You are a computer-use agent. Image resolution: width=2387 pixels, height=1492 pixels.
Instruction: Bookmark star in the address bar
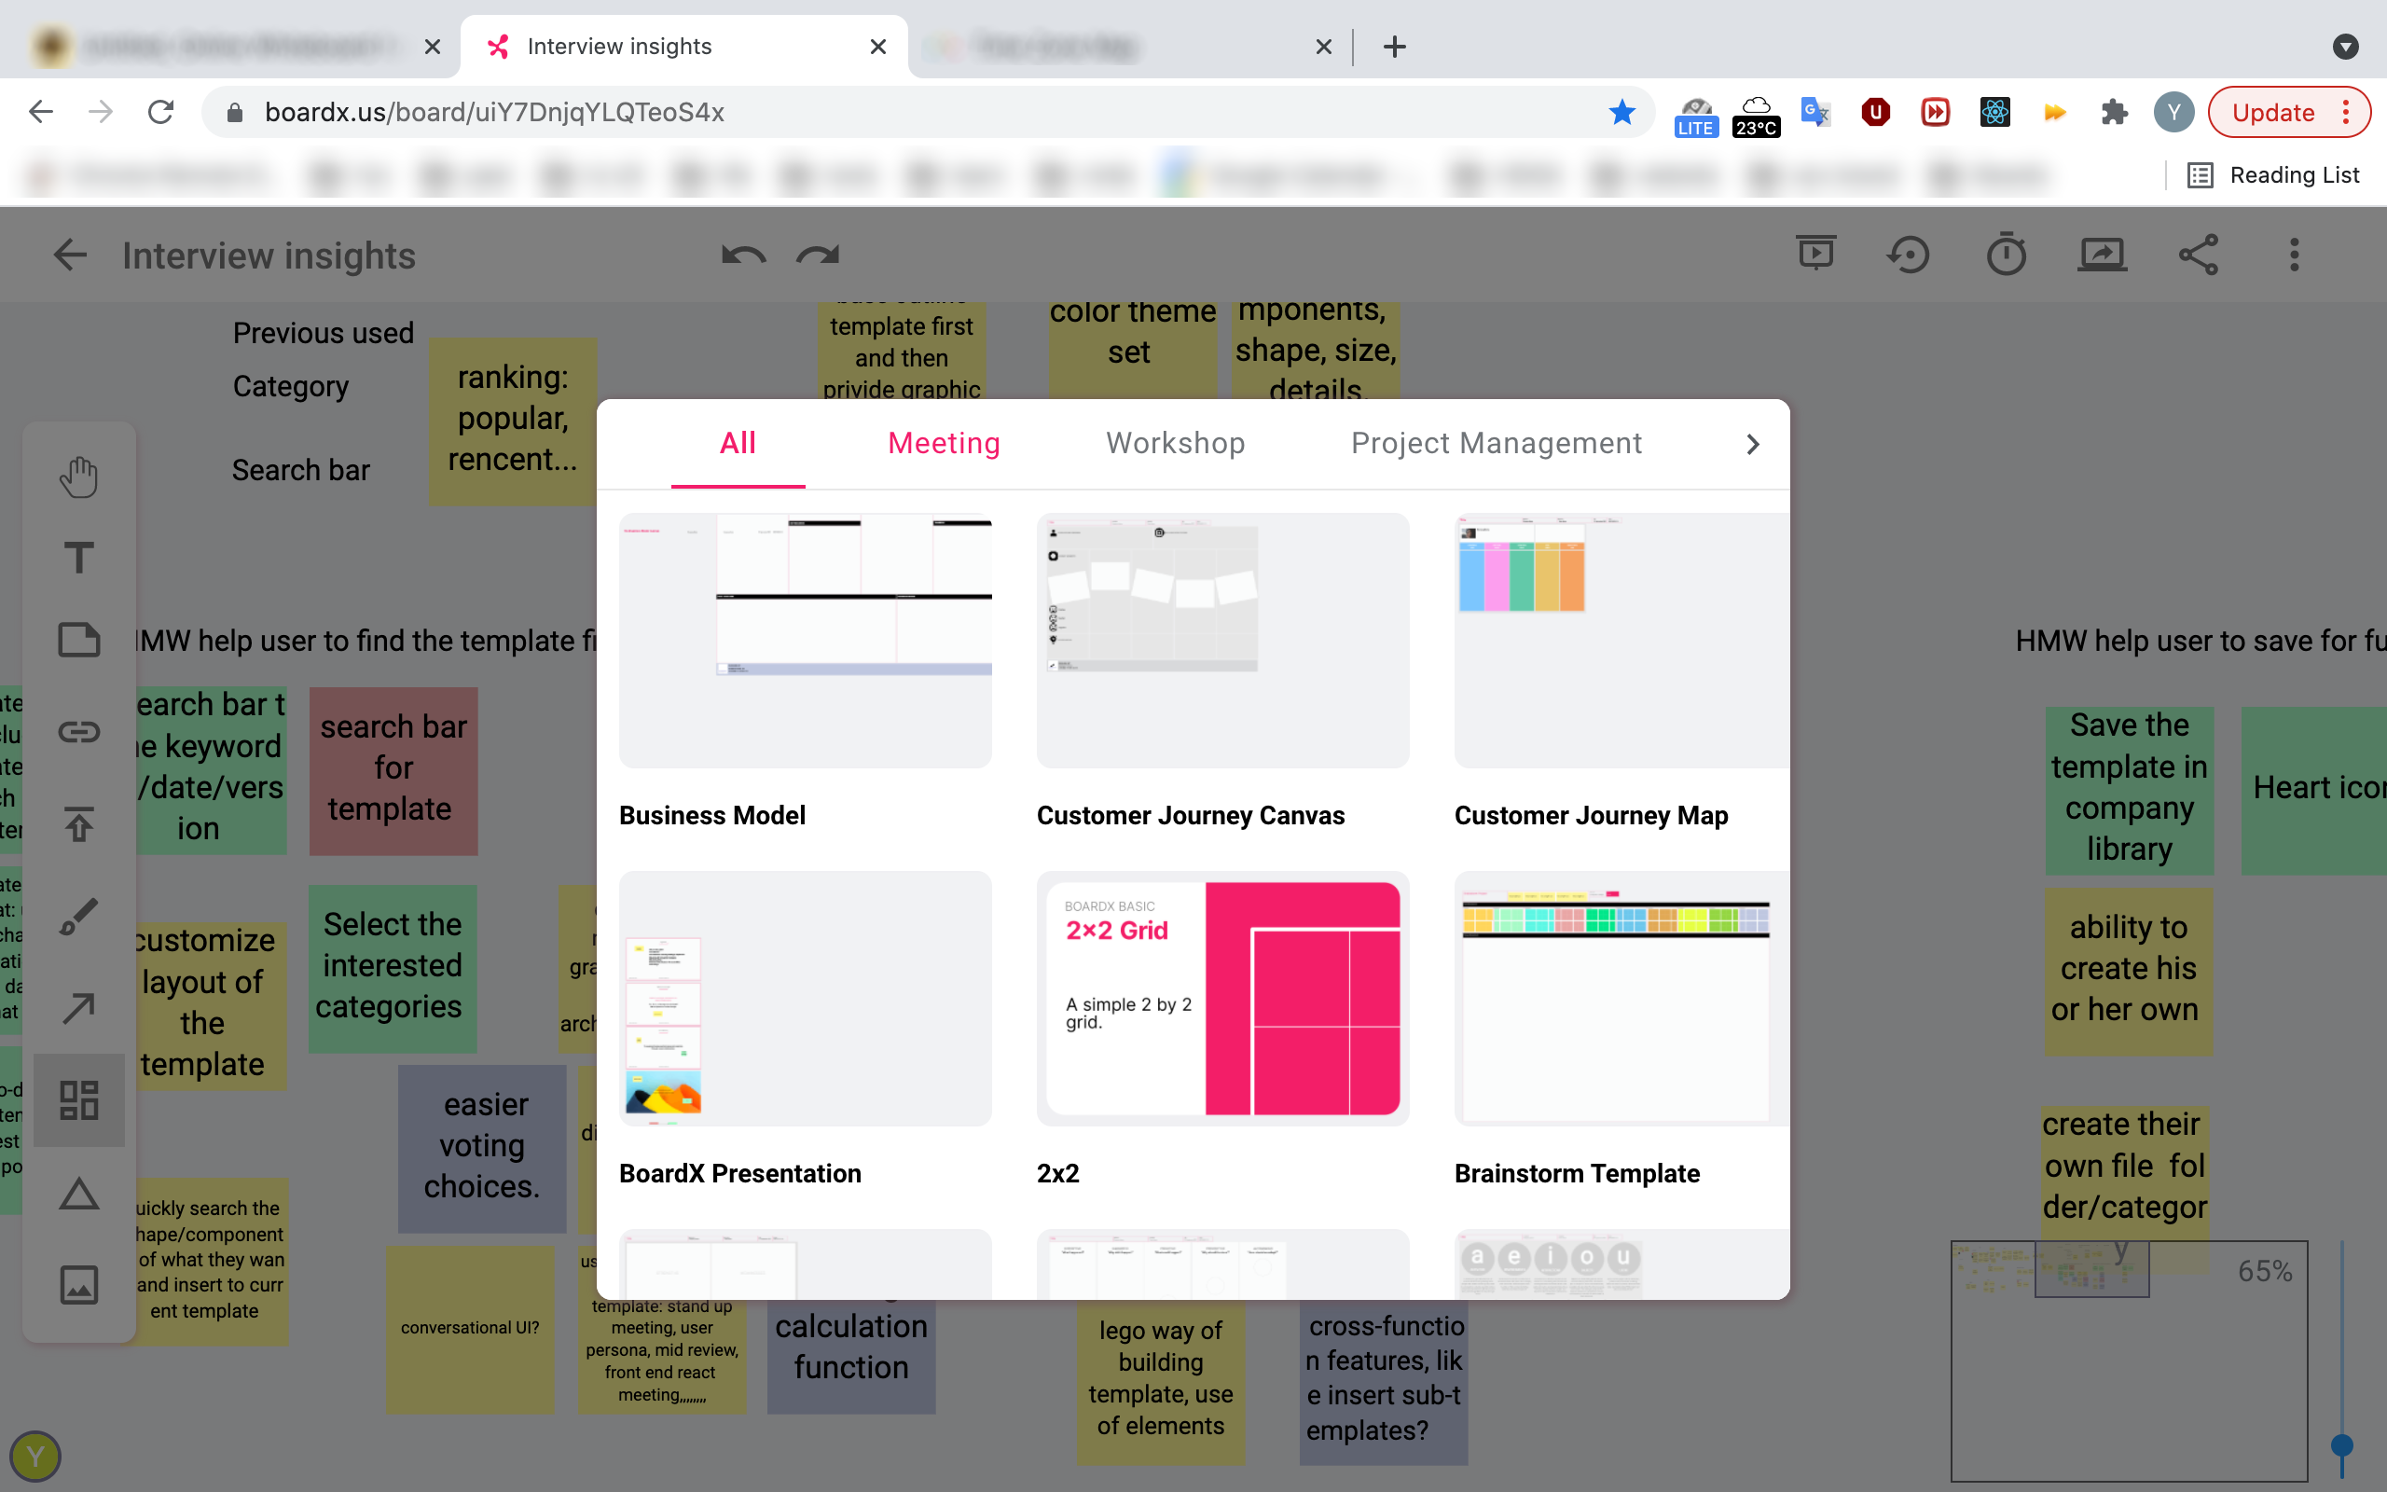point(1621,113)
